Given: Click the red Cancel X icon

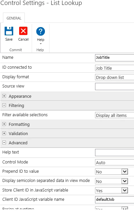Looking at the screenshot, I should 23,31.
